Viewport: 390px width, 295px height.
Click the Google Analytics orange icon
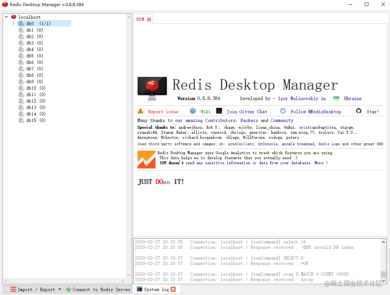[x=146, y=160]
